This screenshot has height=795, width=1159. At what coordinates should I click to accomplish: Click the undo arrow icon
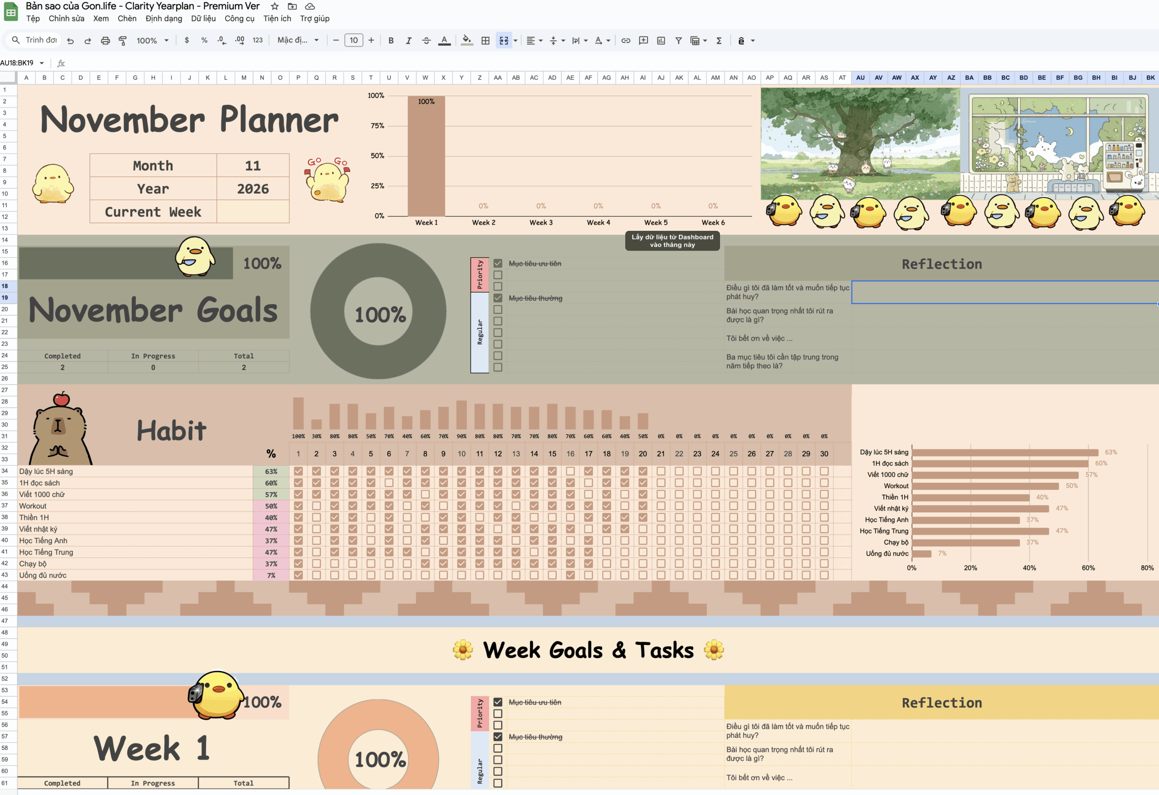coord(70,40)
